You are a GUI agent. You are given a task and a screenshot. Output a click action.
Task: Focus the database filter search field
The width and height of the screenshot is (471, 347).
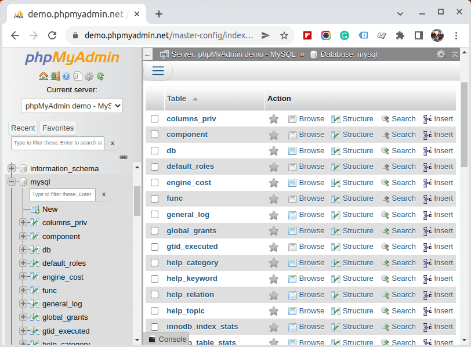click(57, 143)
